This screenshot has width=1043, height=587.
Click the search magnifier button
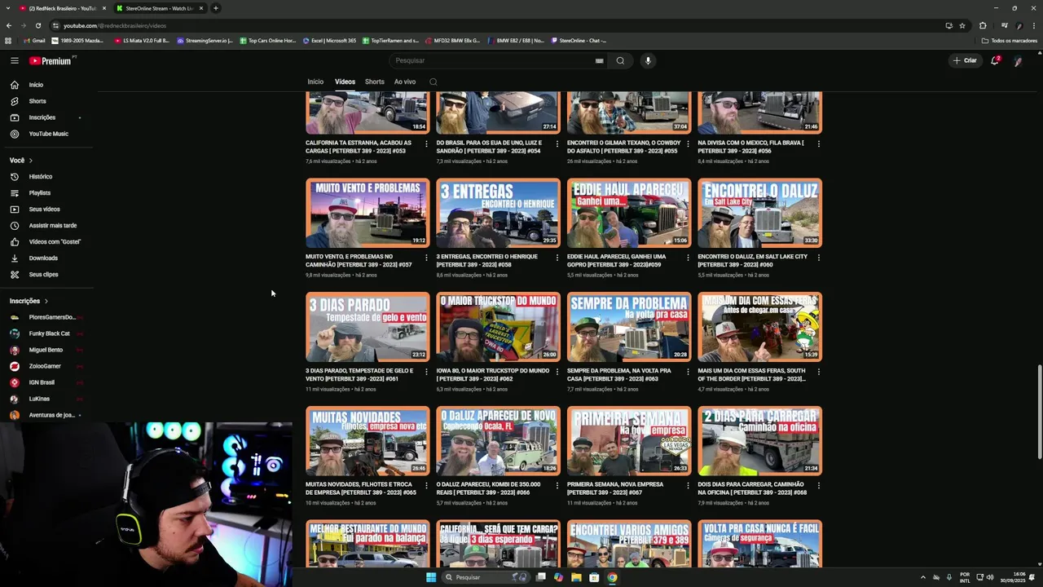click(620, 60)
